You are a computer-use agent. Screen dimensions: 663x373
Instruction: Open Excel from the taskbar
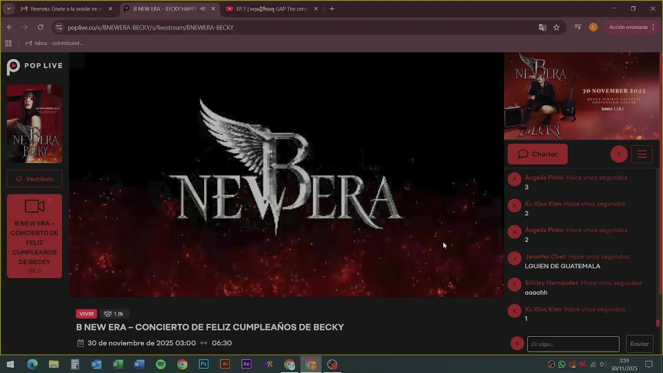(x=118, y=365)
